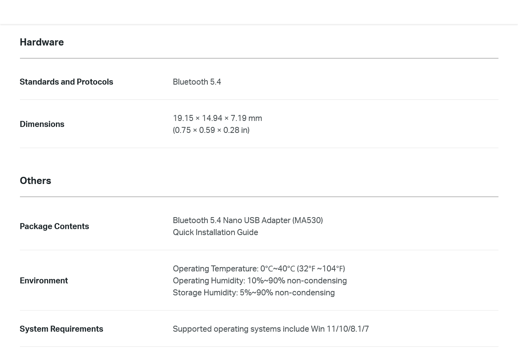This screenshot has height=364, width=518.
Task: Click the dimensions in inches line
Action: point(211,130)
